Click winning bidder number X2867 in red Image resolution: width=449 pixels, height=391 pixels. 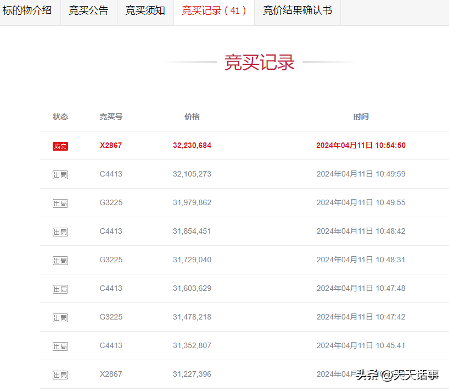tap(111, 146)
